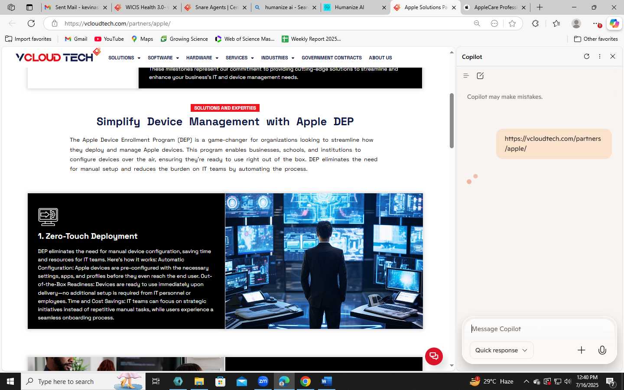Close the Copilot pane

613,56
